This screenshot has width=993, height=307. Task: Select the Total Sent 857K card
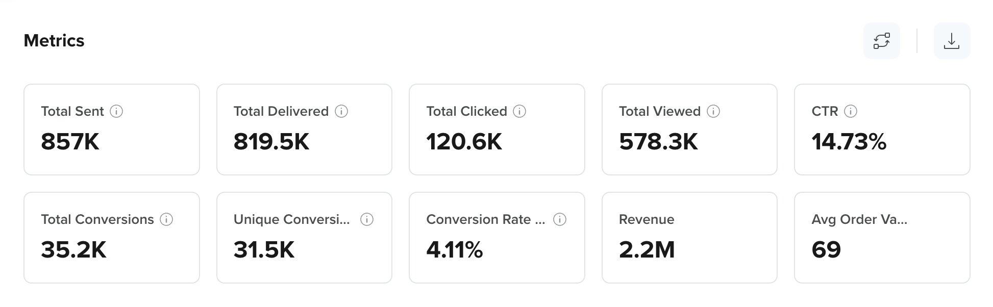pyautogui.click(x=112, y=130)
